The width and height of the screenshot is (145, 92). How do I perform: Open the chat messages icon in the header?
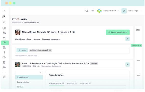86,11
